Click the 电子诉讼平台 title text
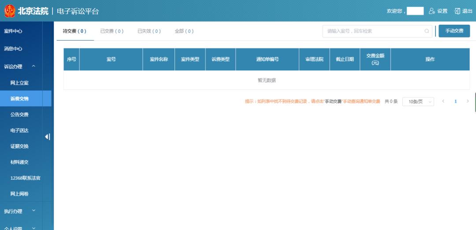This screenshot has height=230, width=476. click(x=78, y=11)
